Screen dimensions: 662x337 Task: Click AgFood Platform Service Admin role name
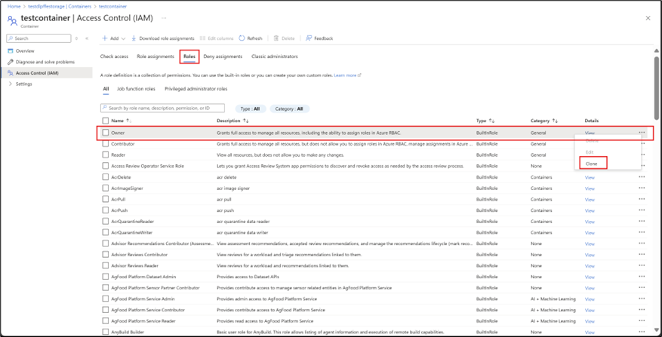coord(143,299)
